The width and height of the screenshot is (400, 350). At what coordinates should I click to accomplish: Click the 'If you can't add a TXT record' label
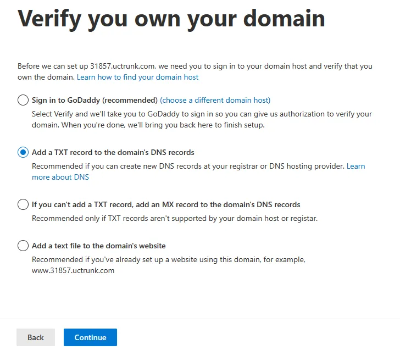pyautogui.click(x=166, y=204)
